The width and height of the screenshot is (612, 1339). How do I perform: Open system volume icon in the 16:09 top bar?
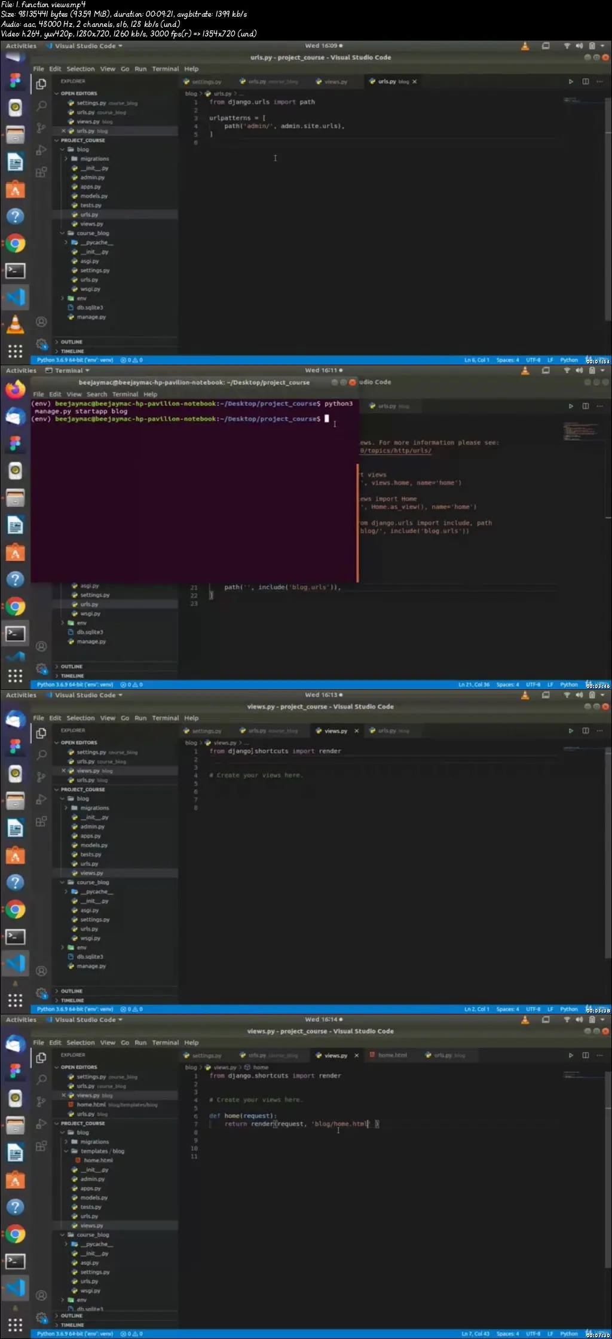pos(579,45)
